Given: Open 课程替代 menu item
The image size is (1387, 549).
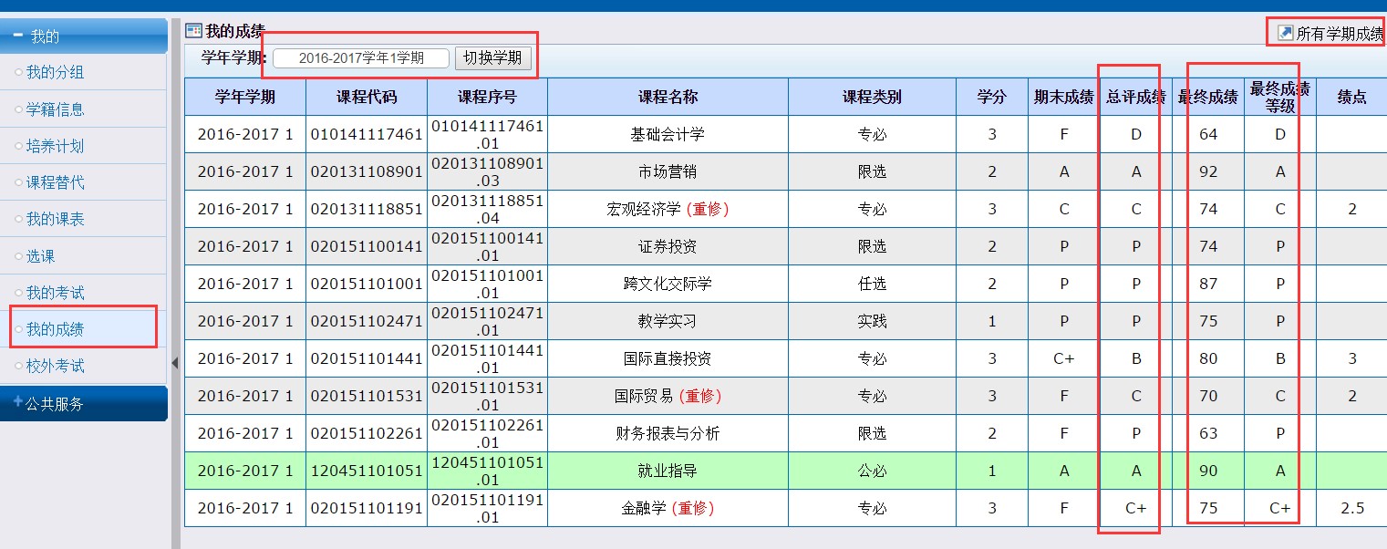Looking at the screenshot, I should point(55,182).
